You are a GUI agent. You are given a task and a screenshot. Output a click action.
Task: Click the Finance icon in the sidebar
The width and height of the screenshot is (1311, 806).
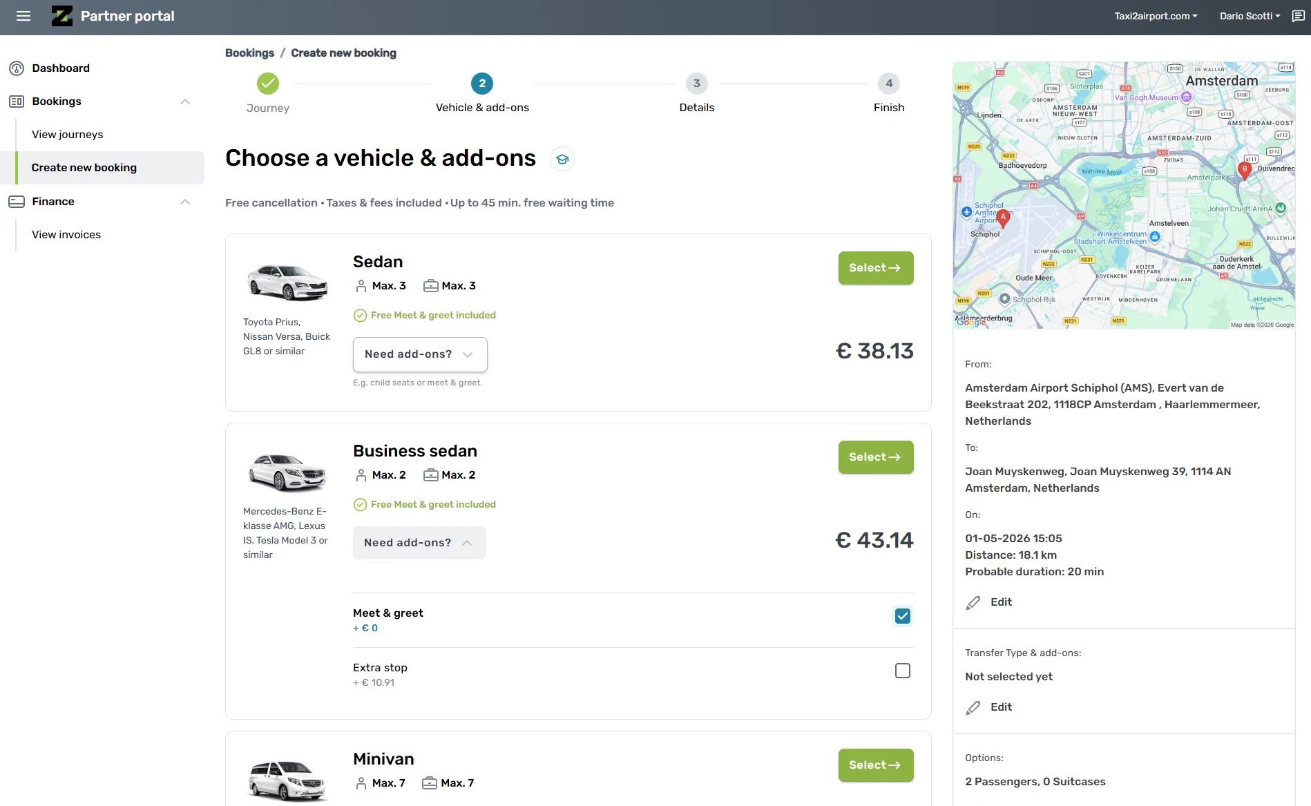click(17, 201)
